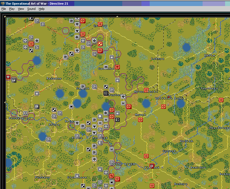Select the gray HQ unit on Sebezh
Screen dimensions: 230x189
[83, 87]
